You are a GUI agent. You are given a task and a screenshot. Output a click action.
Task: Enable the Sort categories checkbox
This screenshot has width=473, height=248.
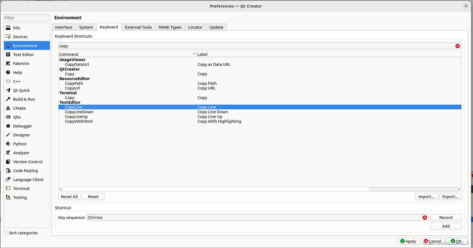(6, 233)
